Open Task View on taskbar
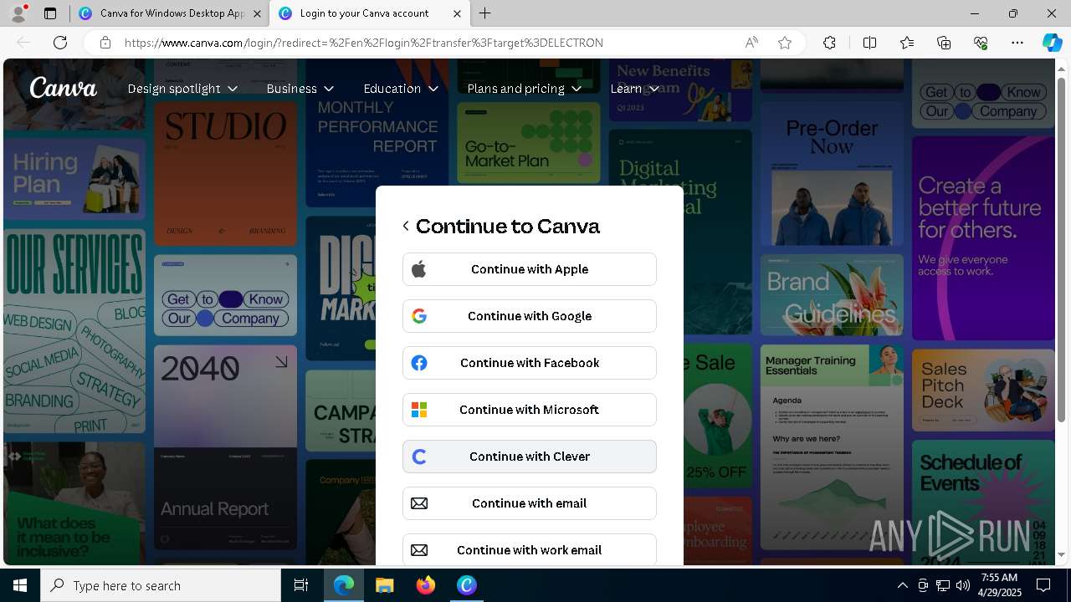This screenshot has height=602, width=1071. coord(301,585)
